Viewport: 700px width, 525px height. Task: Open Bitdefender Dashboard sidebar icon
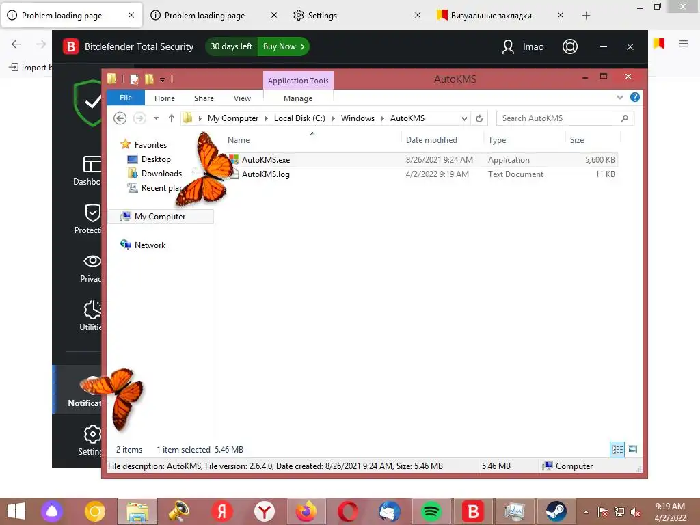pos(92,164)
